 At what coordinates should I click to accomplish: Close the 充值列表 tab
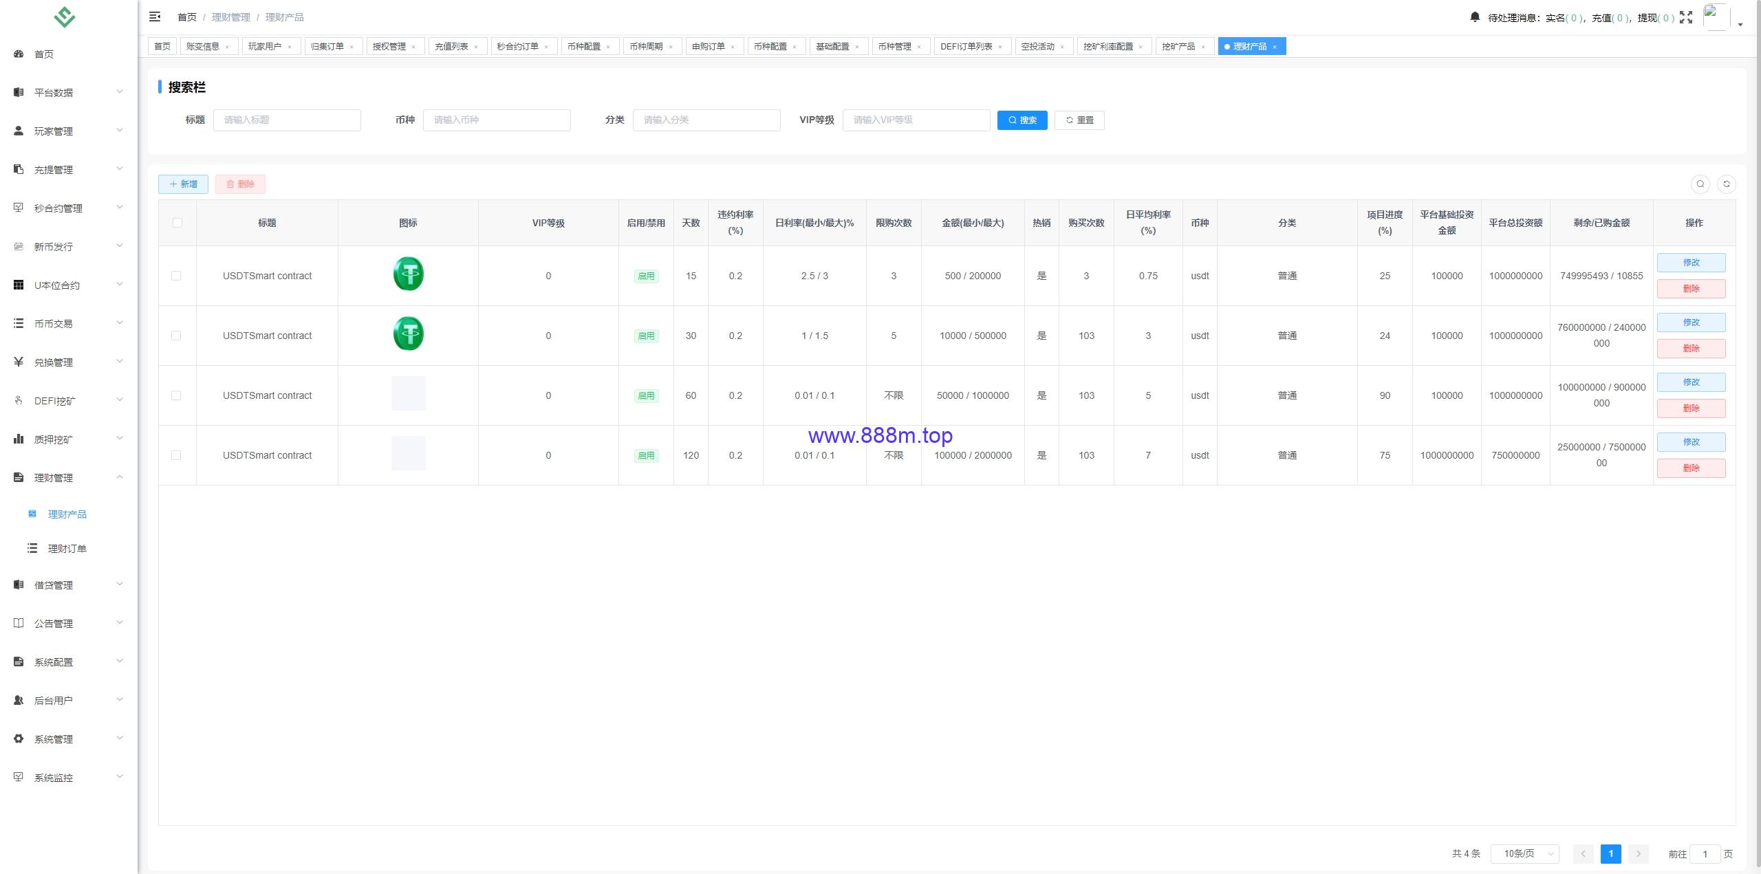click(476, 47)
